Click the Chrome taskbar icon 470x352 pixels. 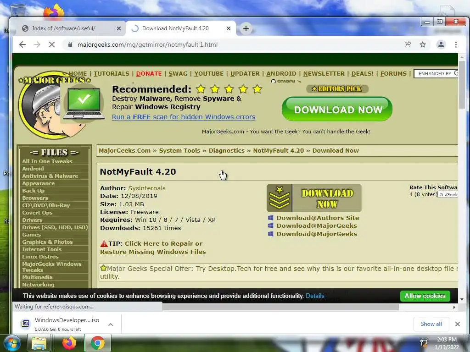[x=98, y=343]
